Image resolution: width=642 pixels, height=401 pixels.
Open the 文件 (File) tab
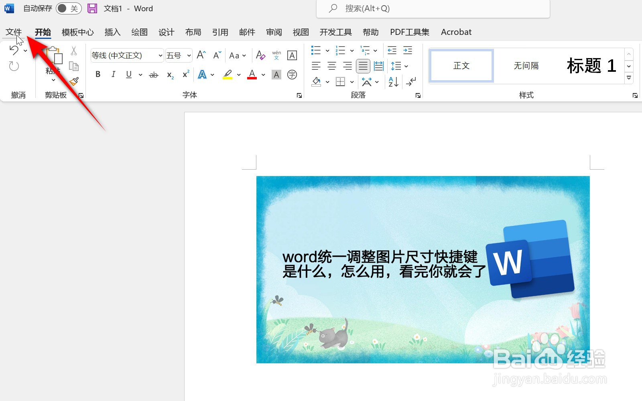(14, 32)
